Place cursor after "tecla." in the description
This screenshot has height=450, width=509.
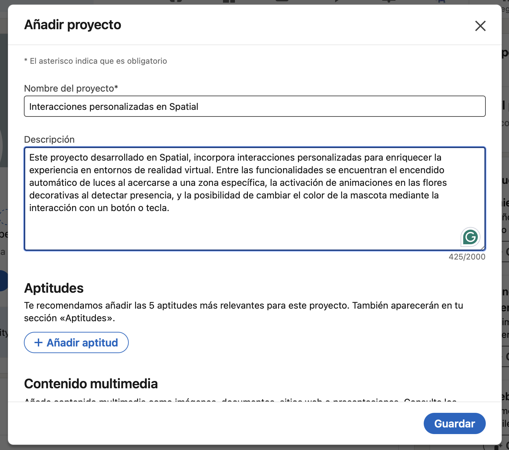(x=170, y=208)
